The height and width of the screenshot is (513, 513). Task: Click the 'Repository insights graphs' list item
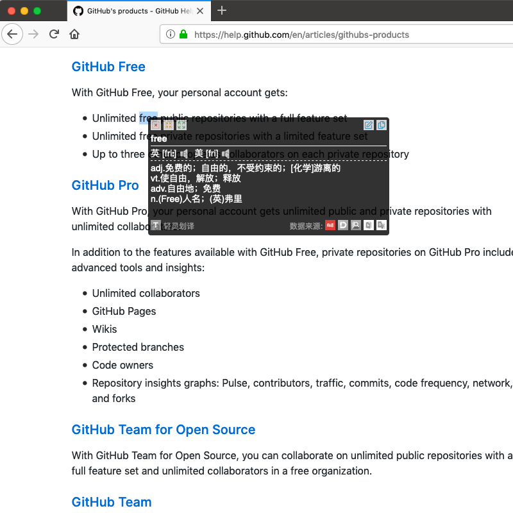pyautogui.click(x=302, y=391)
